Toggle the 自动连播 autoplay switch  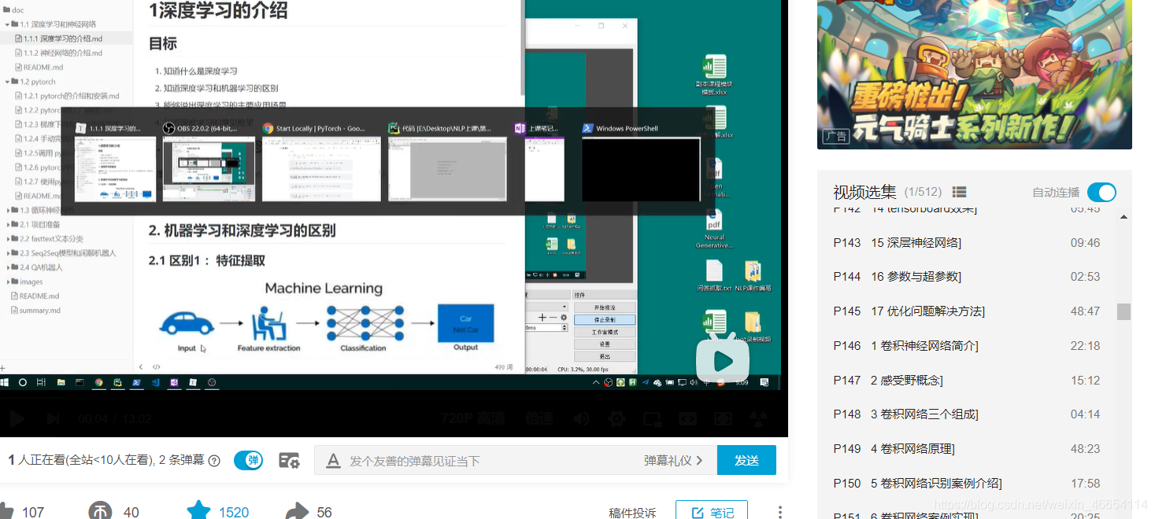tap(1101, 193)
